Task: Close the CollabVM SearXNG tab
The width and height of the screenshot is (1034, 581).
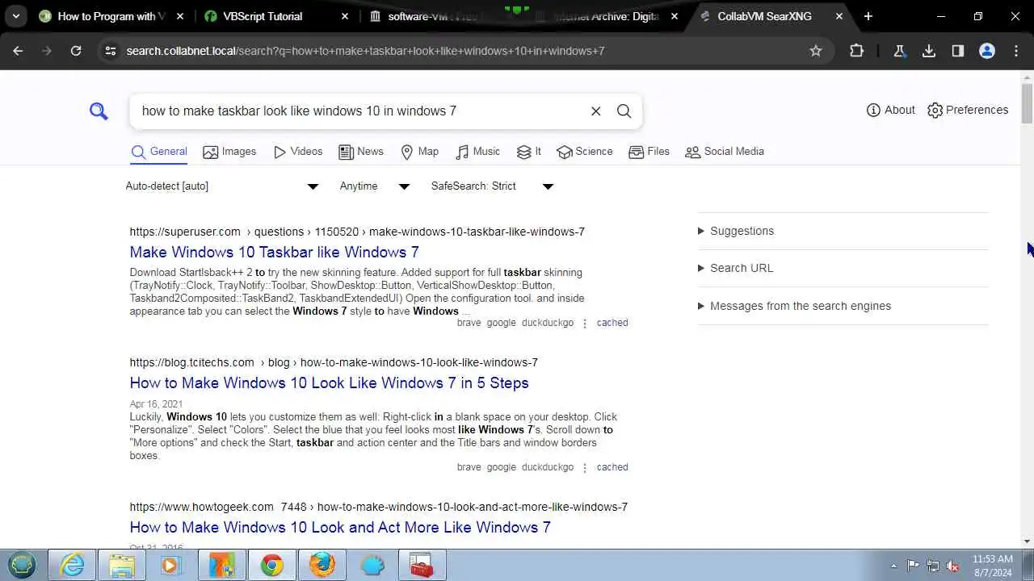Action: pyautogui.click(x=839, y=16)
